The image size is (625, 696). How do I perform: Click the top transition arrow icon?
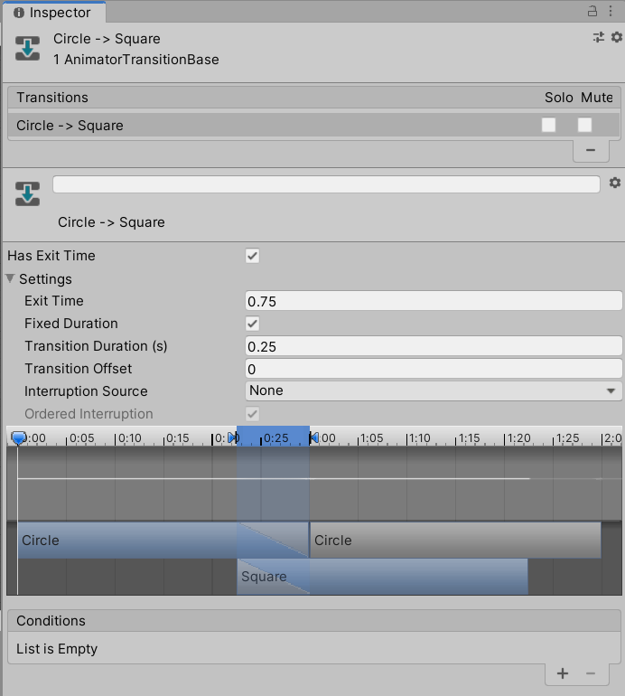[28, 49]
